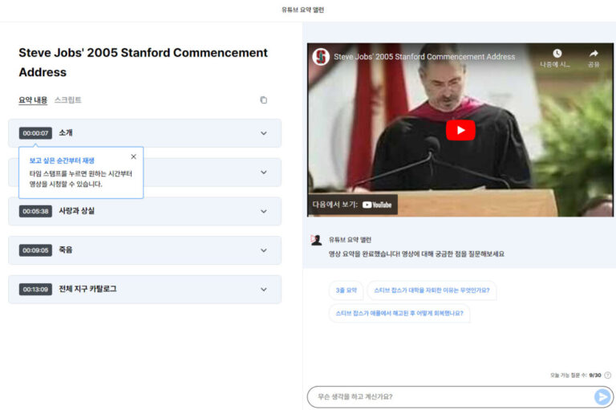Click the 죽음 section title
Image resolution: width=616 pixels, height=410 pixels.
[x=66, y=250]
